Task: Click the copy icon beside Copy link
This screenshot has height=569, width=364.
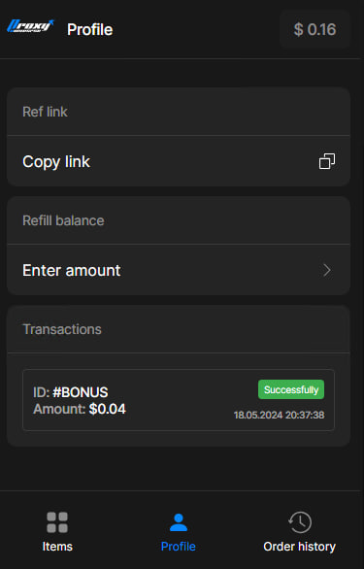Action: click(x=327, y=161)
